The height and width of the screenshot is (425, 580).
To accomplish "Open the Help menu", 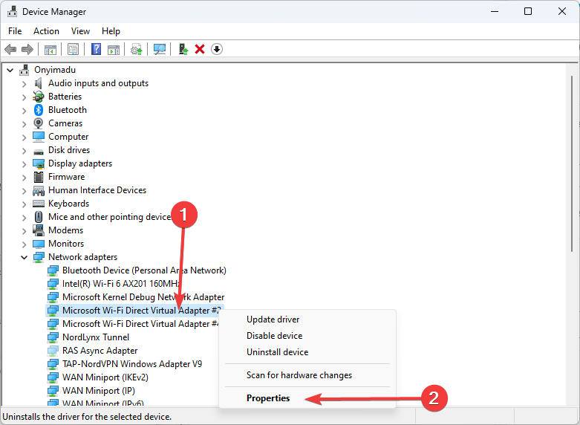I will tap(111, 31).
